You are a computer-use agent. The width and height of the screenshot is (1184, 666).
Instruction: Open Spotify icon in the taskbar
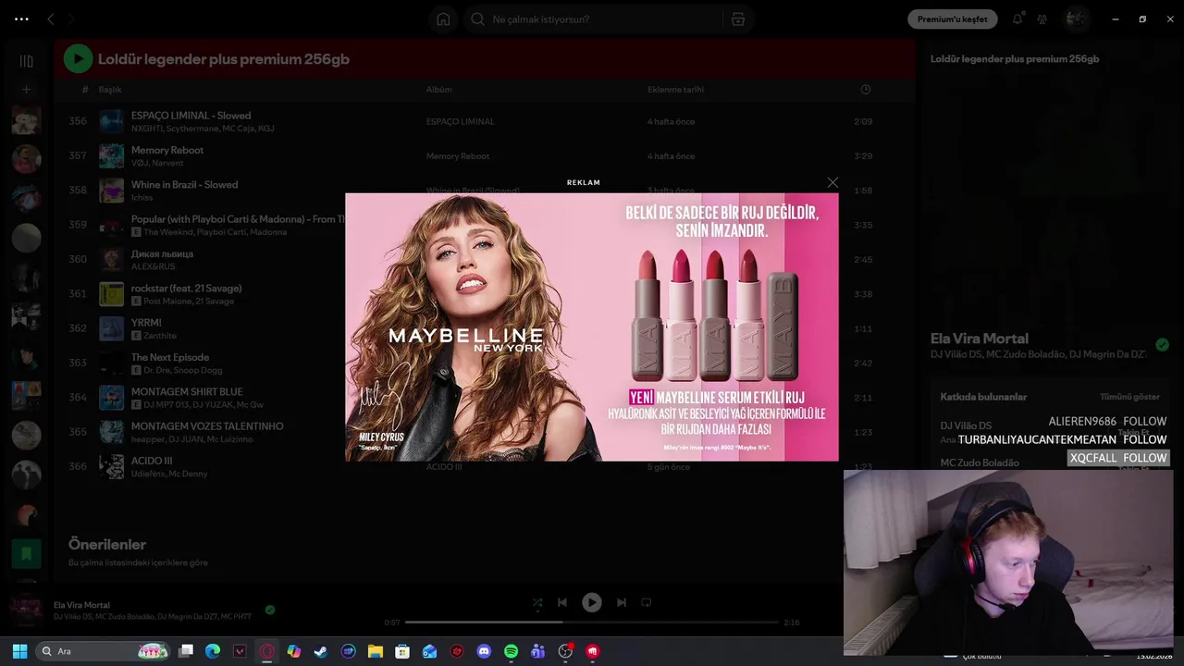tap(511, 651)
